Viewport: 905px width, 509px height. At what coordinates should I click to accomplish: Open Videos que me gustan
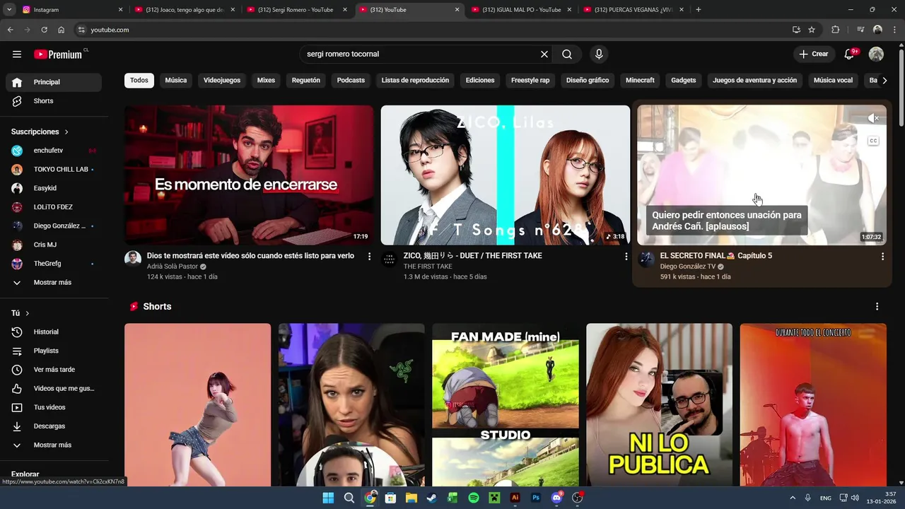pyautogui.click(x=54, y=389)
